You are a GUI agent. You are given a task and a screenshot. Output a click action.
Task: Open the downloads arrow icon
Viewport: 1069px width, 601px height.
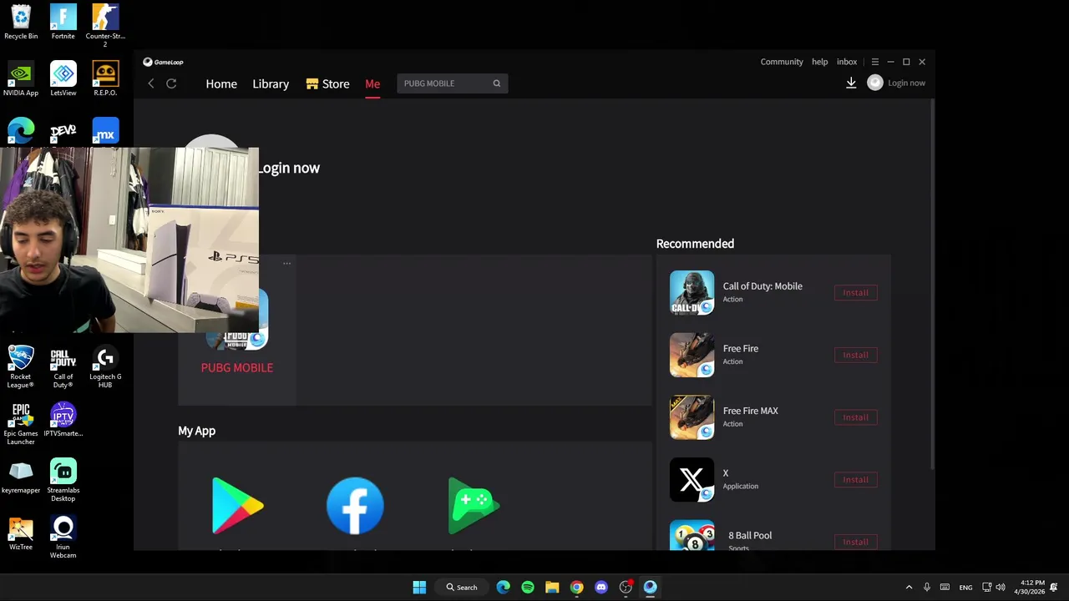[851, 83]
